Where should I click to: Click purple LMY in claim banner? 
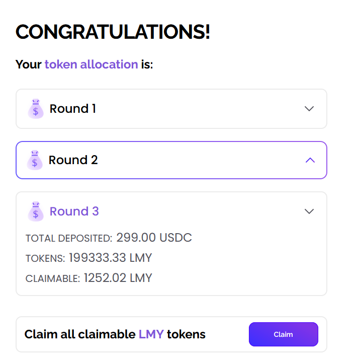pos(151,334)
